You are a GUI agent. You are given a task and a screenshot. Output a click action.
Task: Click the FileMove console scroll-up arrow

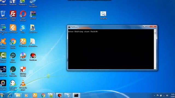[155, 30]
